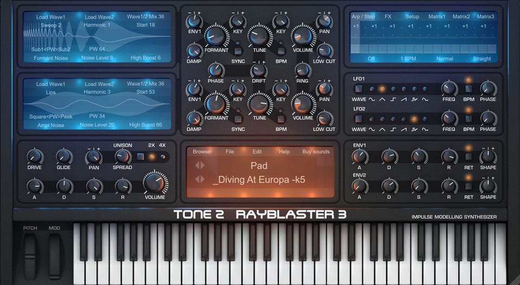Click the upper oscillator FORMANT knob

click(217, 36)
